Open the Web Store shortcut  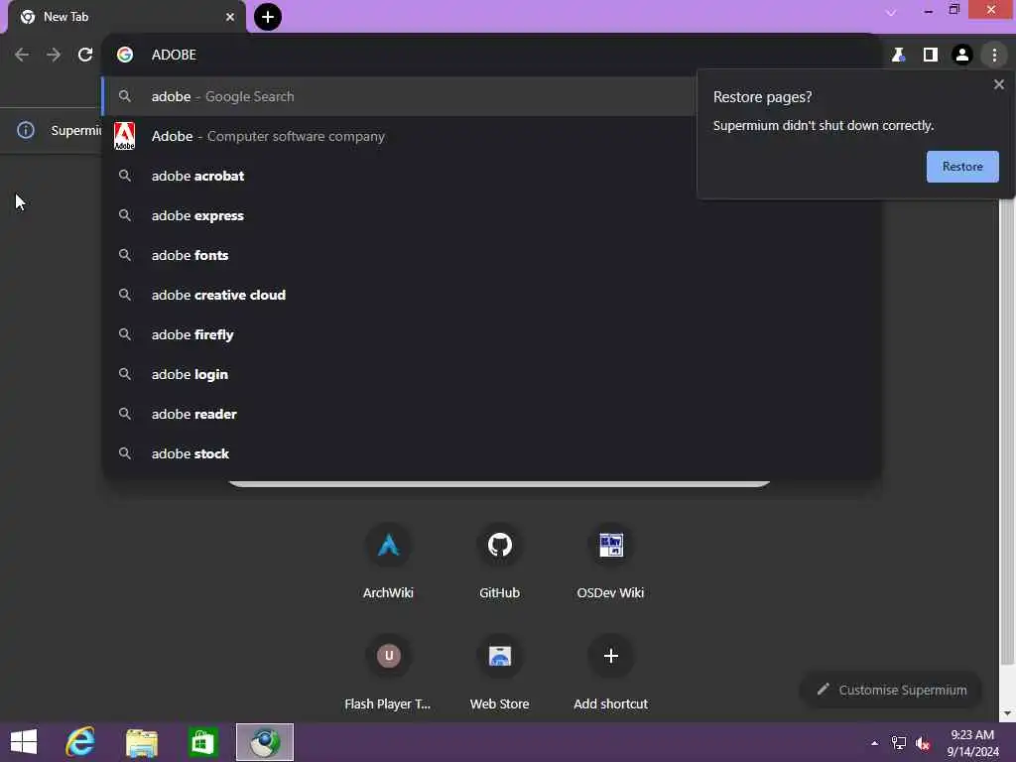500,673
